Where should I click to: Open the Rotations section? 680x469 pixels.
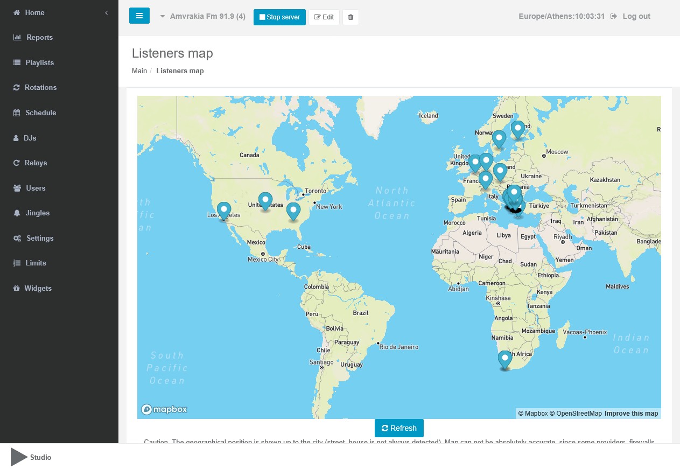pyautogui.click(x=40, y=88)
